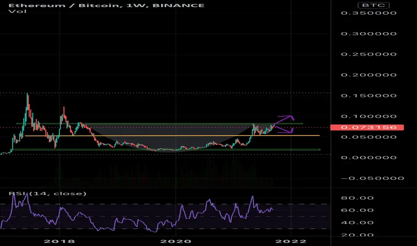Screen dimensions: 417x246
Task: Click the red current price label 0.073156
Action: [x=367, y=127]
